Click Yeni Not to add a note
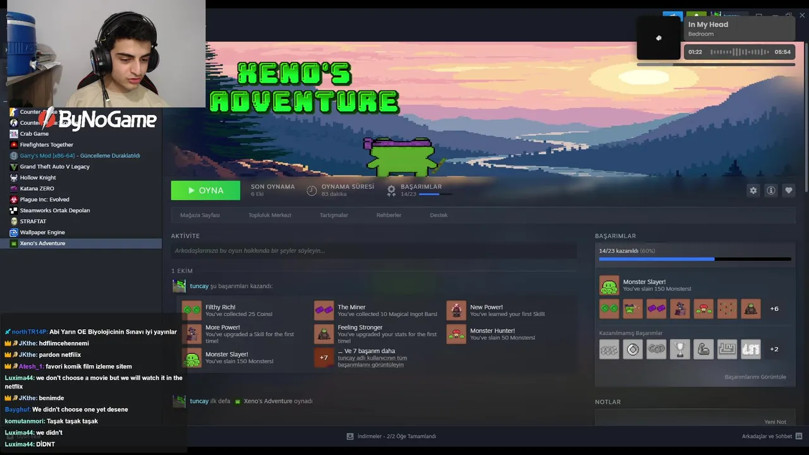Image resolution: width=809 pixels, height=455 pixels. [x=775, y=422]
